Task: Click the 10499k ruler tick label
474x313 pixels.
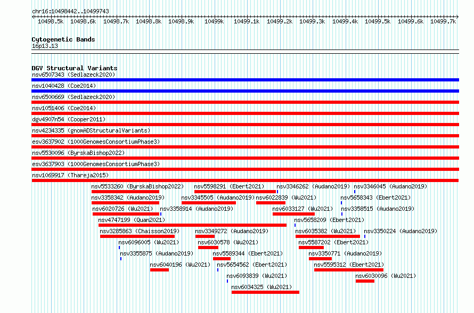Action: (x=214, y=21)
